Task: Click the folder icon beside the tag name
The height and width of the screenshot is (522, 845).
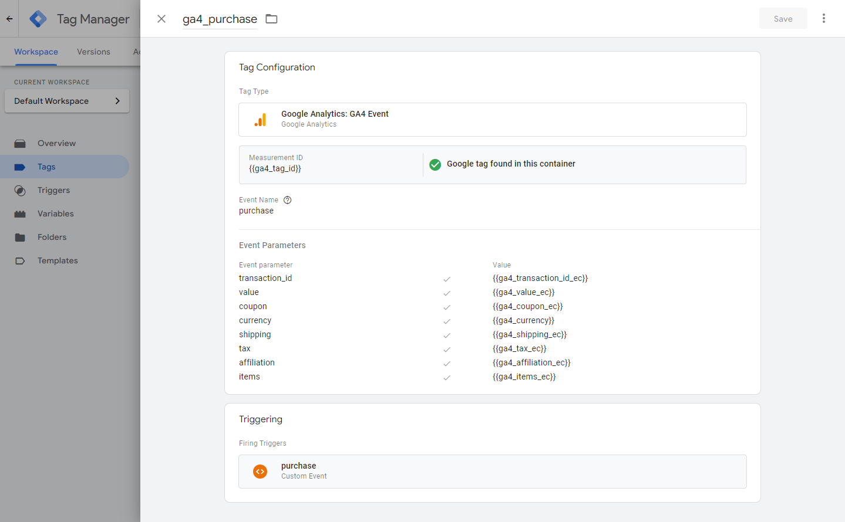Action: pyautogui.click(x=271, y=19)
